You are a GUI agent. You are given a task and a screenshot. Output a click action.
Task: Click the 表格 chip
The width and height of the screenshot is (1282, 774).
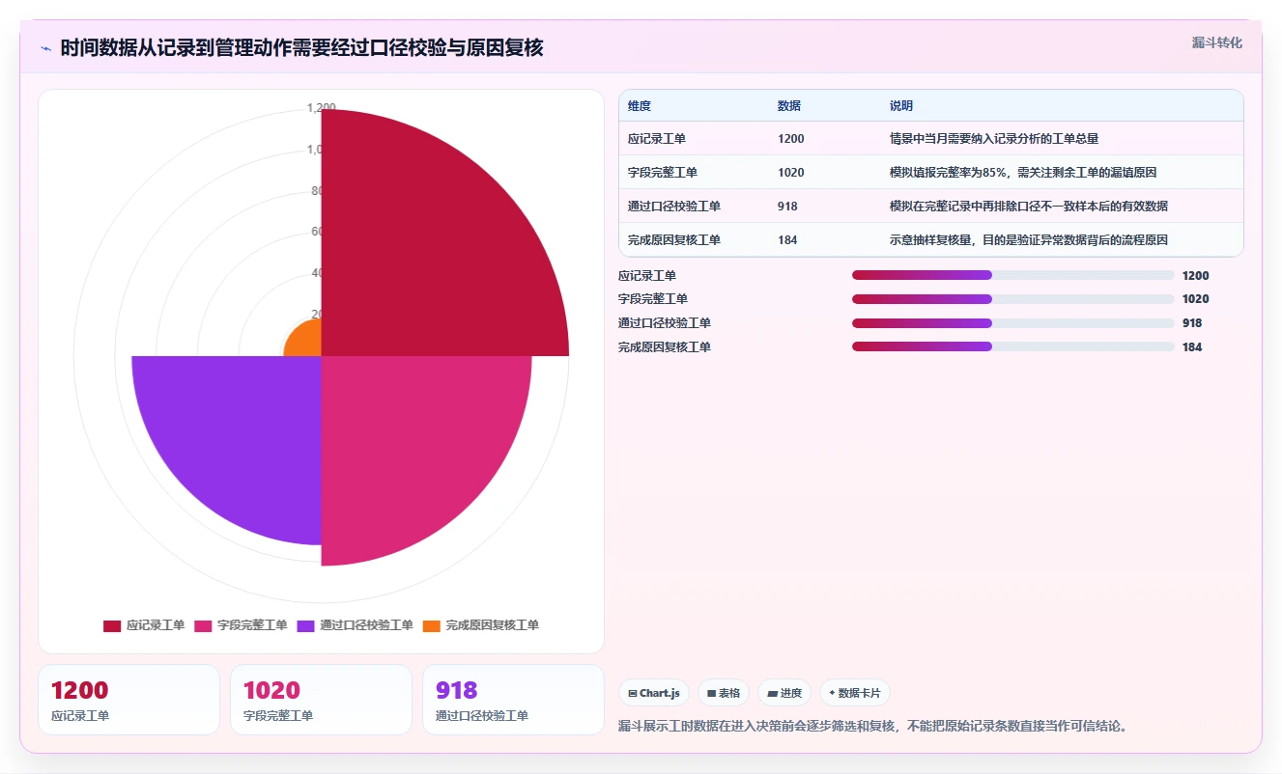[x=724, y=693]
